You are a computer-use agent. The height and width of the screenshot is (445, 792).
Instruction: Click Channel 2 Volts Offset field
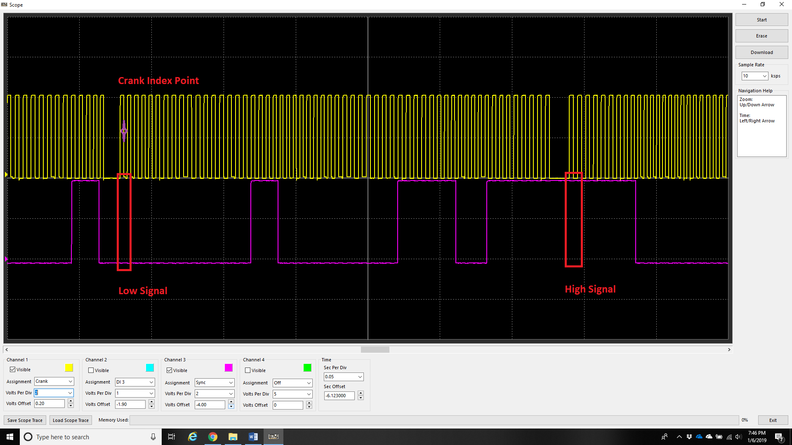point(130,405)
